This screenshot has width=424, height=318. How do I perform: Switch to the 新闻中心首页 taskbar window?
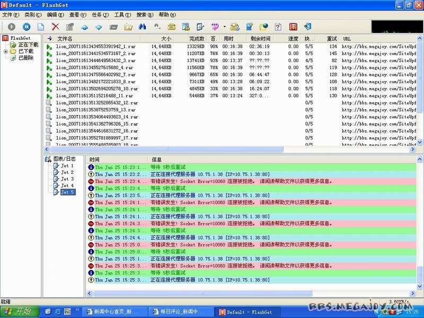115,312
